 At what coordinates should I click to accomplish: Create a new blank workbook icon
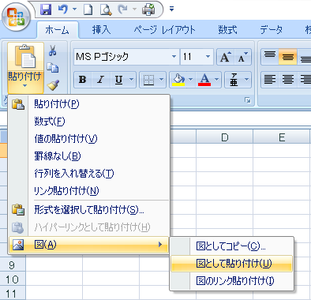(x=88, y=9)
